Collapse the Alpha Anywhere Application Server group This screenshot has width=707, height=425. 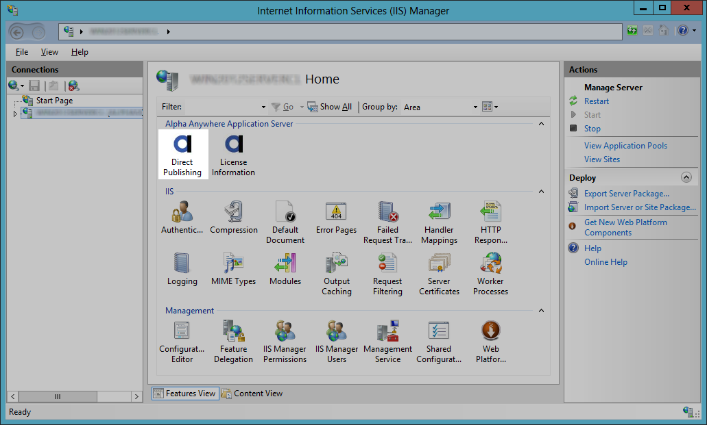pos(541,124)
